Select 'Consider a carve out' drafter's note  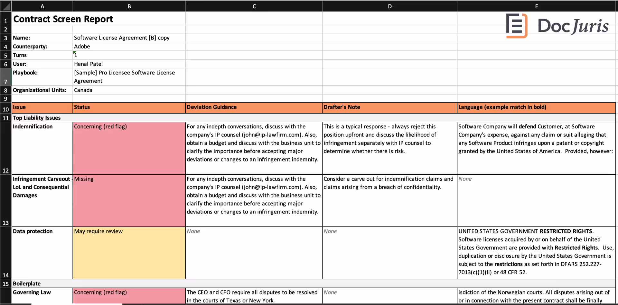(390, 201)
